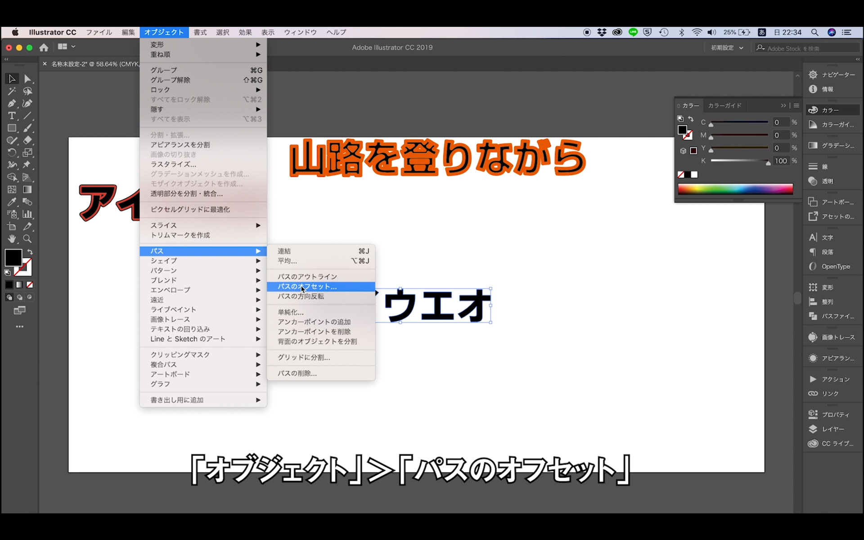Select the Direct Selection tool

pyautogui.click(x=27, y=79)
